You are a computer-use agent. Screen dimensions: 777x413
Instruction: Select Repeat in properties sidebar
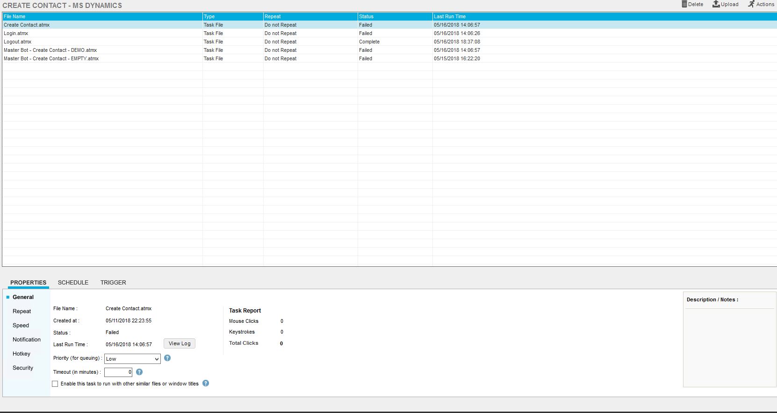coord(22,311)
